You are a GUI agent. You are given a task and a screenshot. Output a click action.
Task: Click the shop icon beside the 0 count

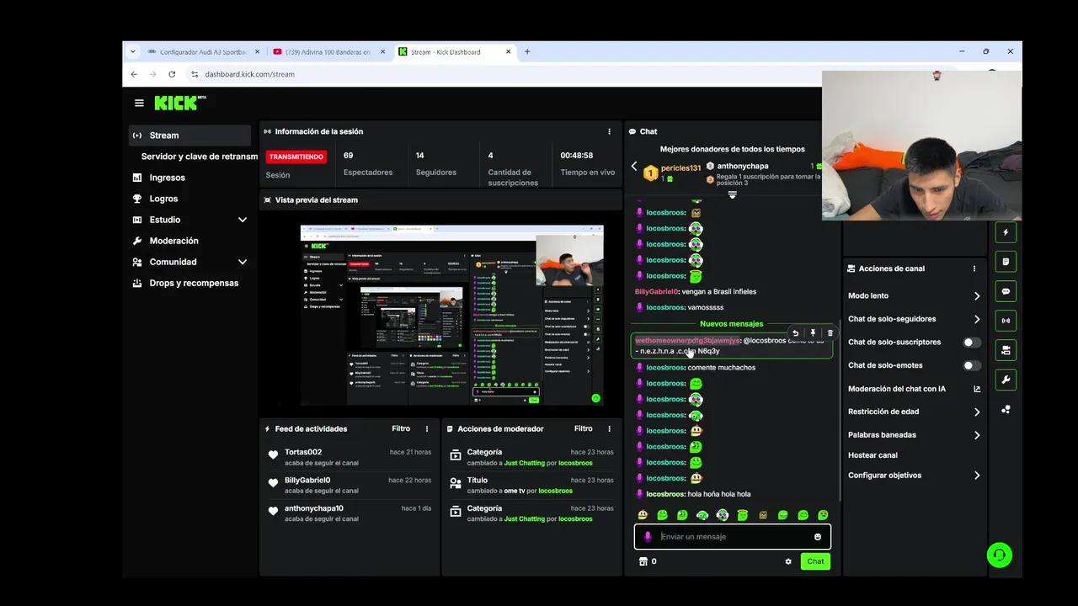(643, 561)
